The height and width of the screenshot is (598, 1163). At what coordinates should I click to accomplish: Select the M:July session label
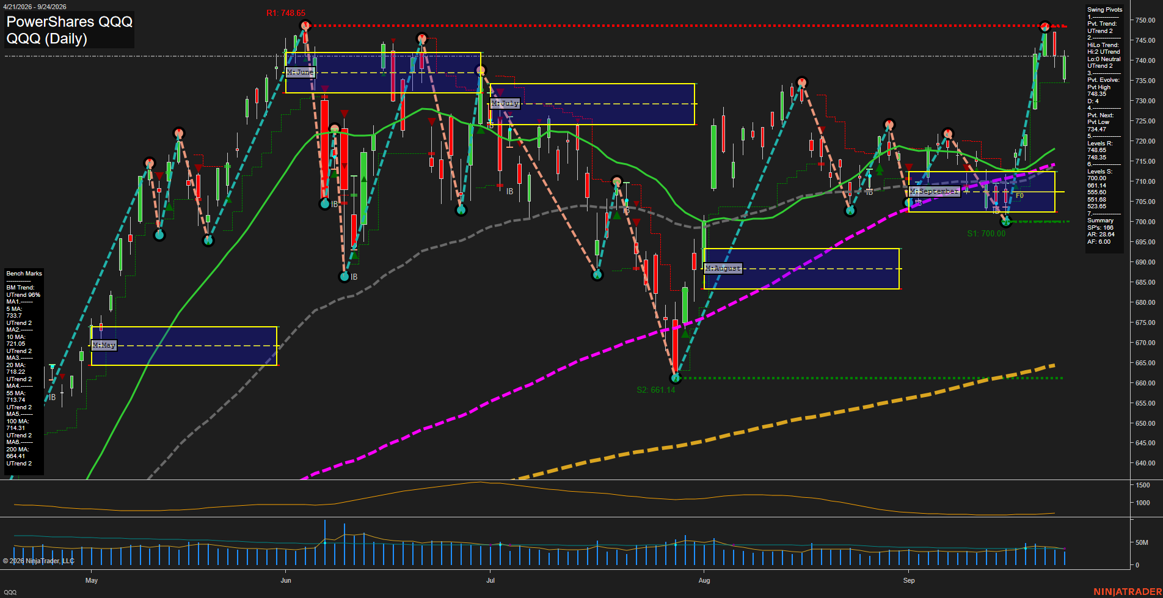click(505, 103)
